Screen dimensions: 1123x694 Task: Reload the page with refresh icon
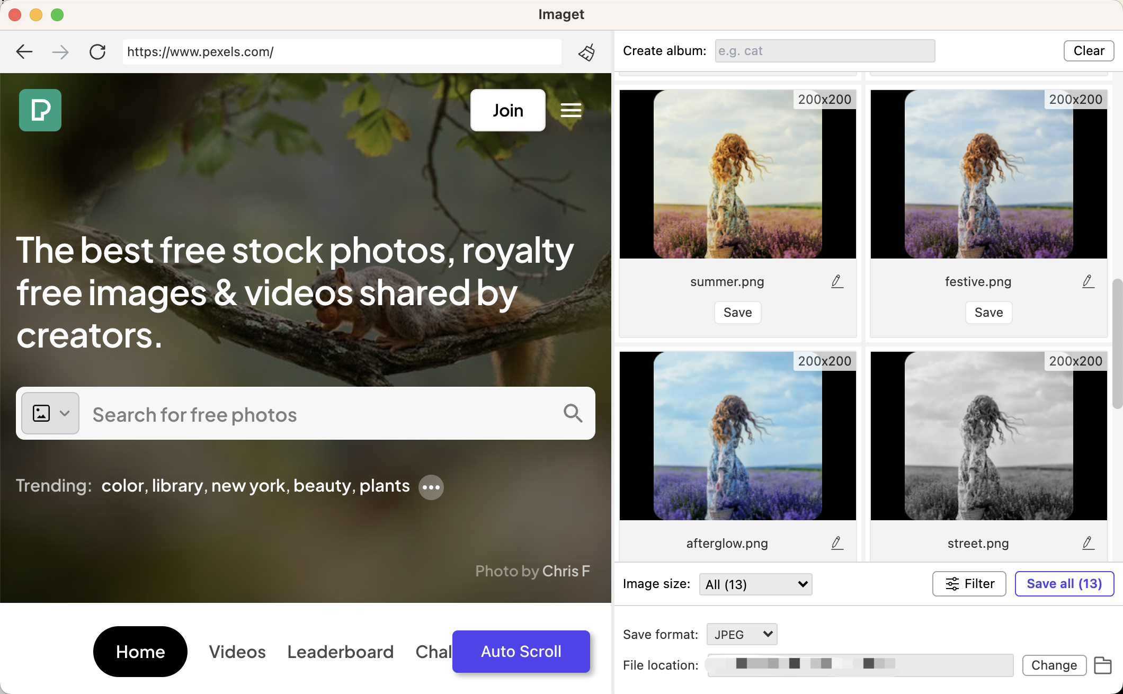[97, 51]
